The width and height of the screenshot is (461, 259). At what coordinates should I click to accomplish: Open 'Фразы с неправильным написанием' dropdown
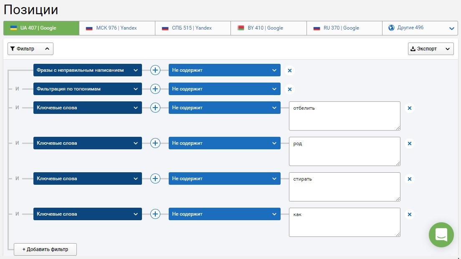tap(88, 70)
